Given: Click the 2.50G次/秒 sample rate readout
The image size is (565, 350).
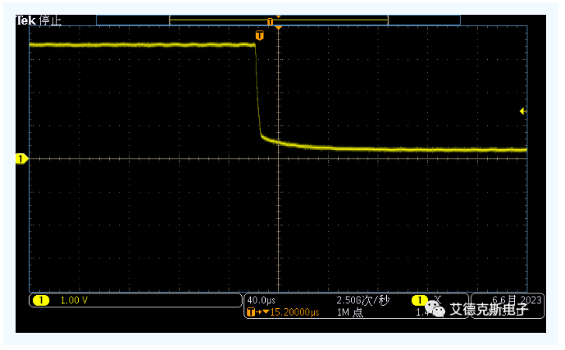Looking at the screenshot, I should pyautogui.click(x=362, y=300).
